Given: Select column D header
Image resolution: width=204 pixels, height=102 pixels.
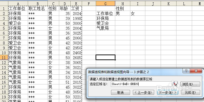Looking at the screenshot, I should [65, 4].
